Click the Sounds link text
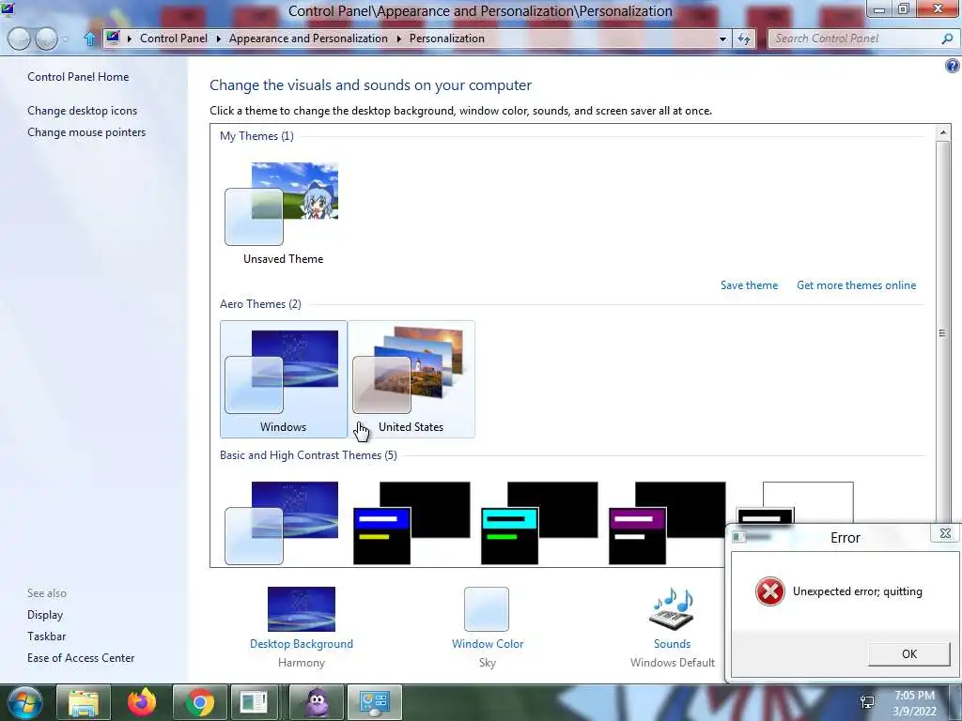 click(x=673, y=644)
